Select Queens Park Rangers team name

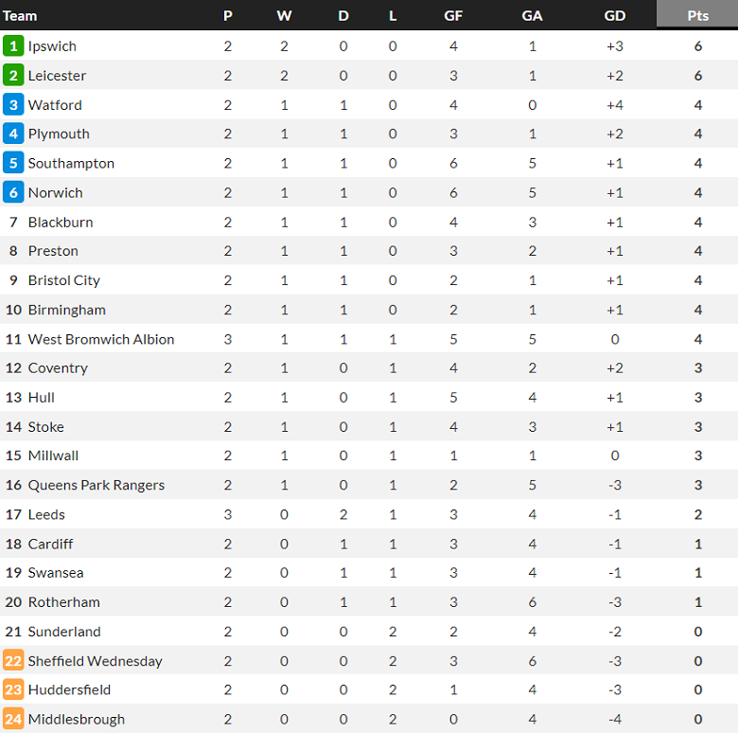[x=97, y=486]
